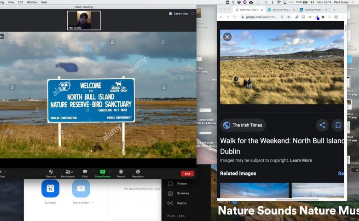The width and height of the screenshot is (359, 221).
Task: Click the Learn More copyright link
Action: [301, 160]
